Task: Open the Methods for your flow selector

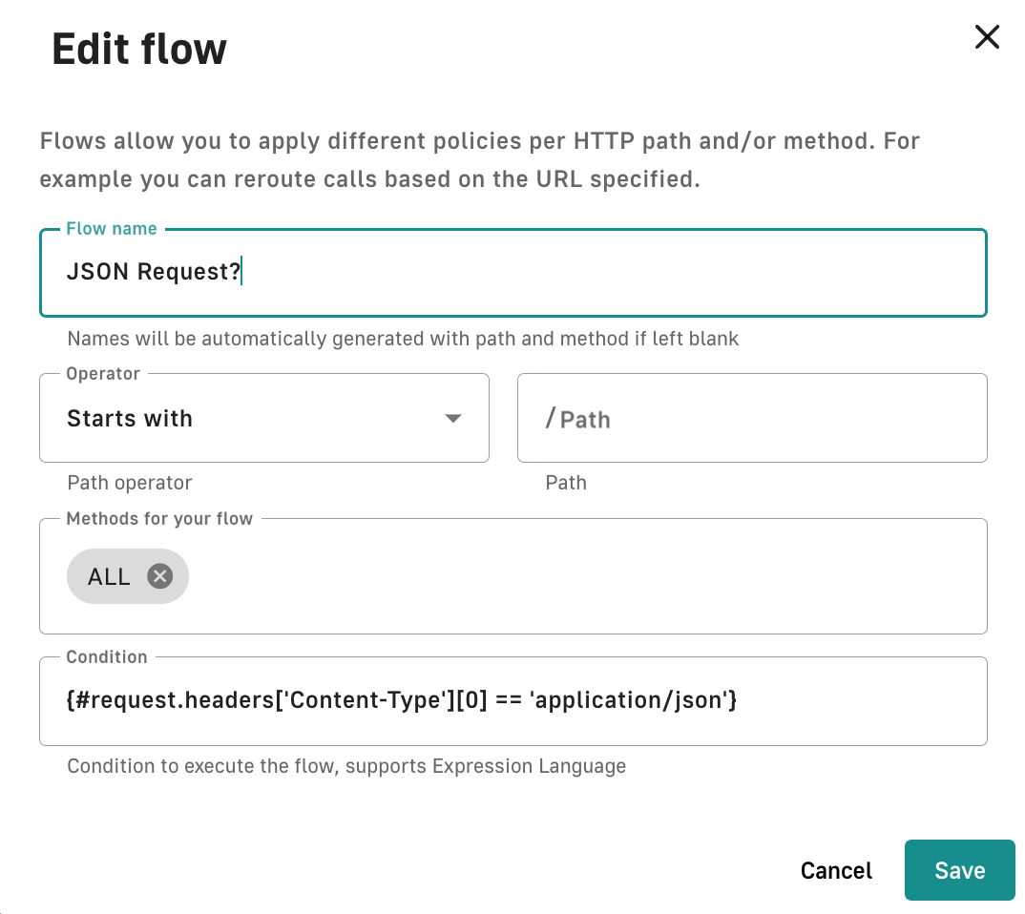Action: 573,577
